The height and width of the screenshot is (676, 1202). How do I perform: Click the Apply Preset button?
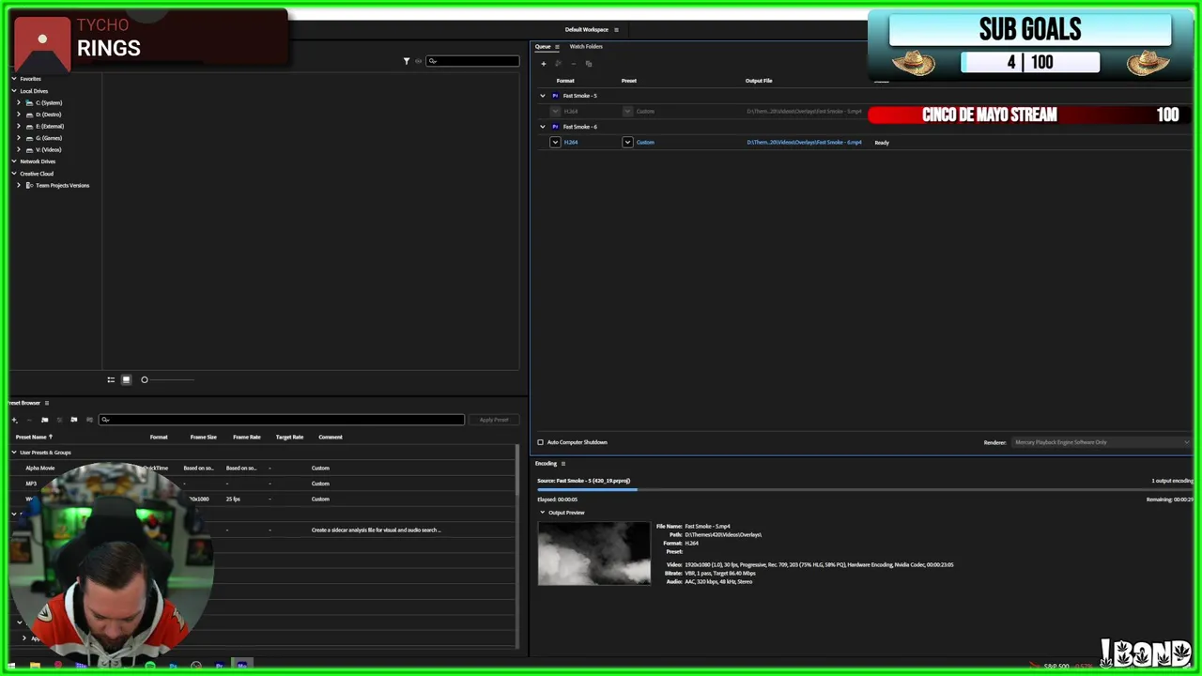(494, 420)
